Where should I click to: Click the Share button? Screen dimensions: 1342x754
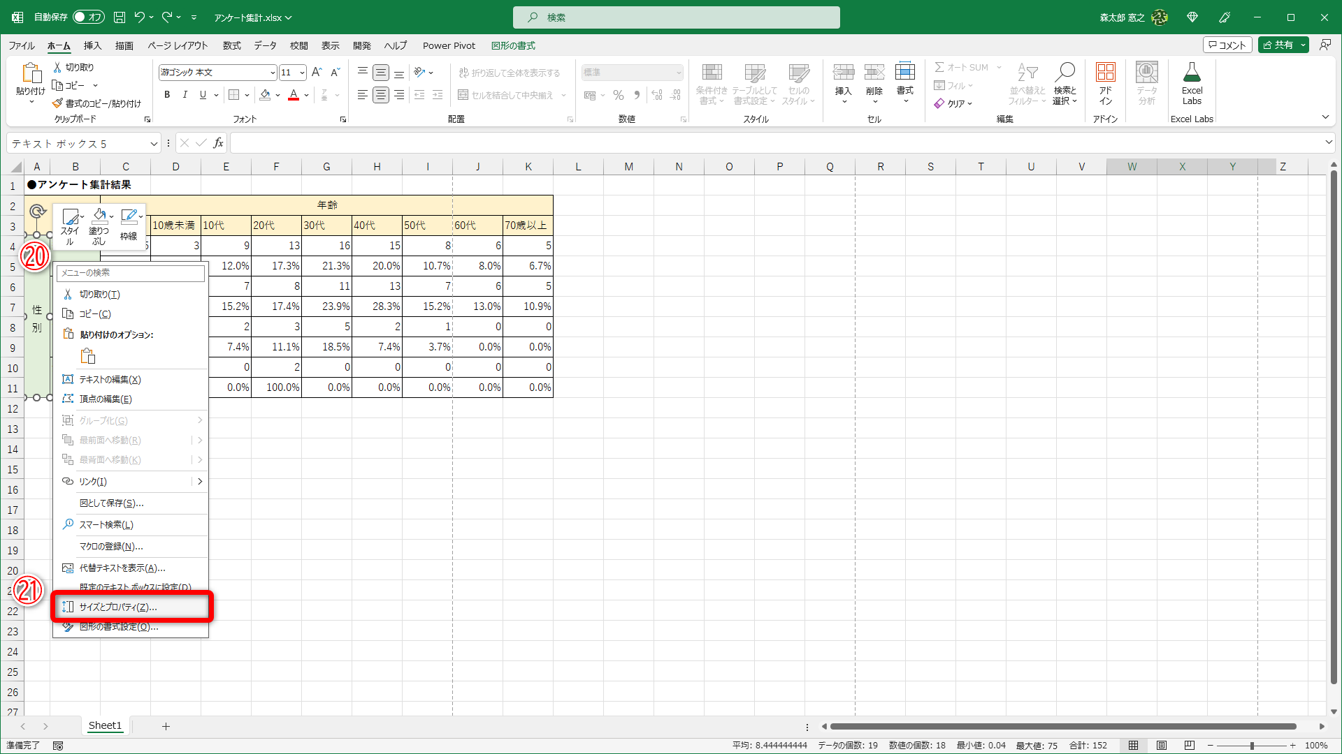pyautogui.click(x=1277, y=45)
